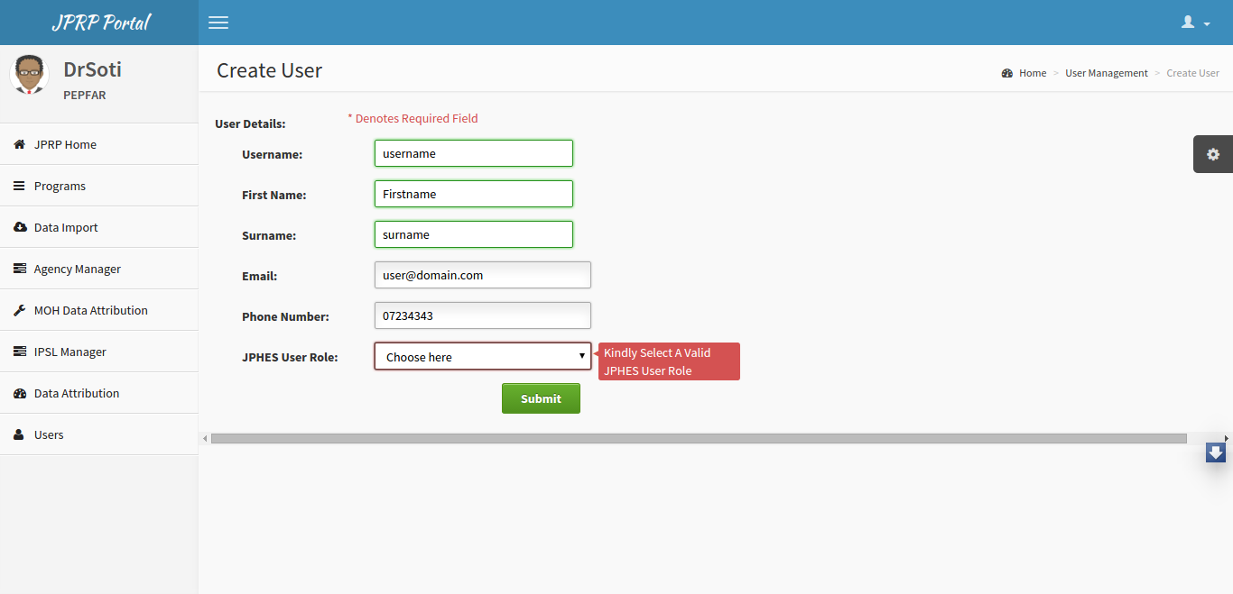
Task: Click the Phone Number field
Action: point(483,315)
